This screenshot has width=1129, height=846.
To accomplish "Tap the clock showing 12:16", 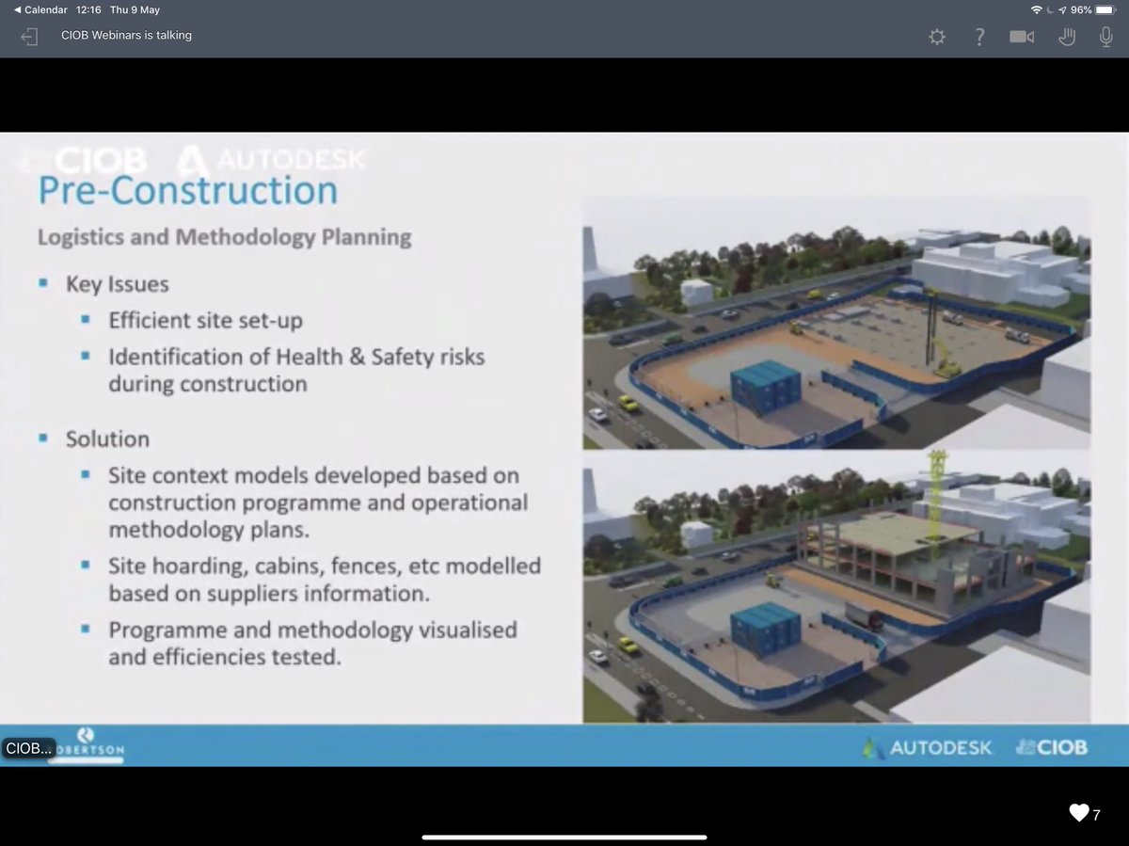I will point(90,9).
